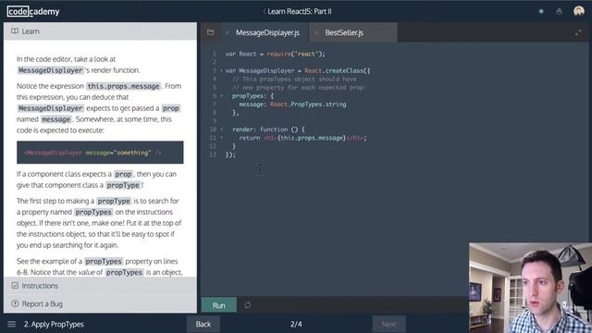The image size is (592, 333).
Task: Click the message: React.PropTypes.string line
Action: pos(292,105)
